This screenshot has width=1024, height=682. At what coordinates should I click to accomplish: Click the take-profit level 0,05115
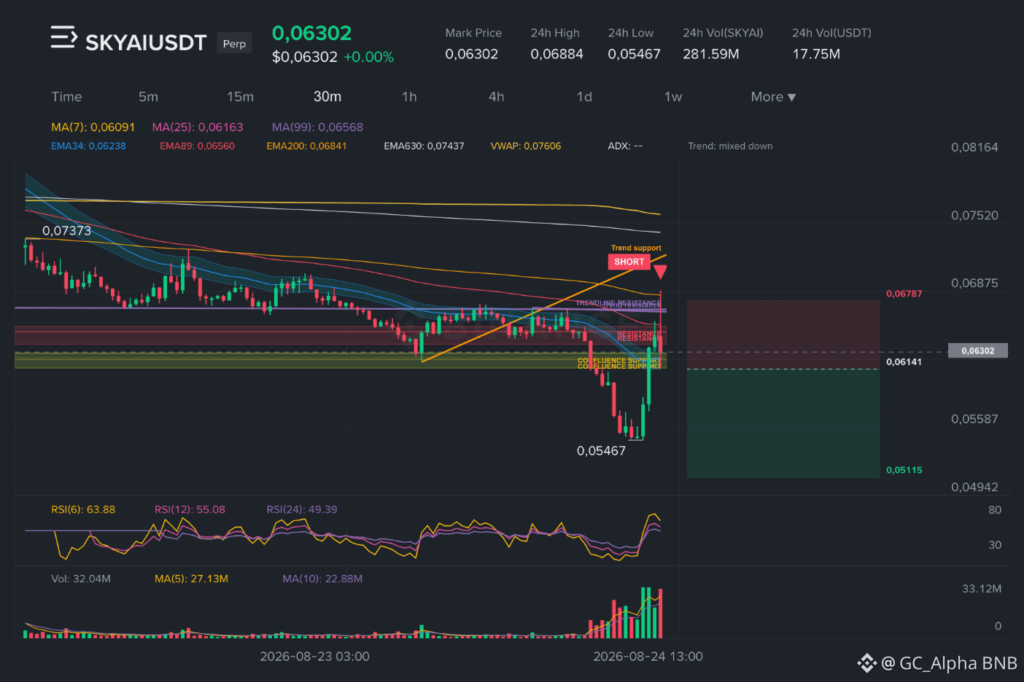pos(904,470)
